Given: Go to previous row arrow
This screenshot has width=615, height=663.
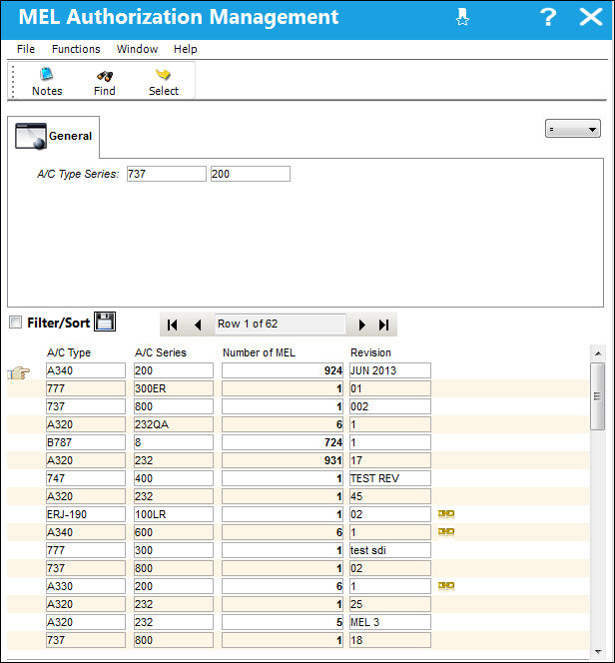Looking at the screenshot, I should click(x=198, y=325).
